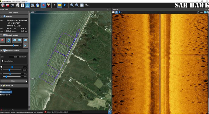The width and height of the screenshot is (209, 114).
Task: Click the Mosaic View panel title
Action: point(4,9)
